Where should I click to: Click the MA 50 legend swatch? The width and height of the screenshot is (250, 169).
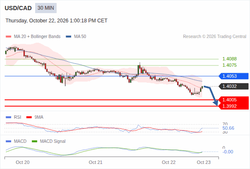coord(69,37)
